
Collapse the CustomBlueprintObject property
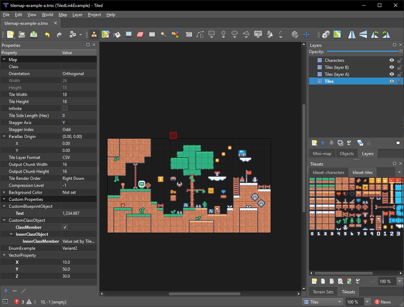[4, 206]
